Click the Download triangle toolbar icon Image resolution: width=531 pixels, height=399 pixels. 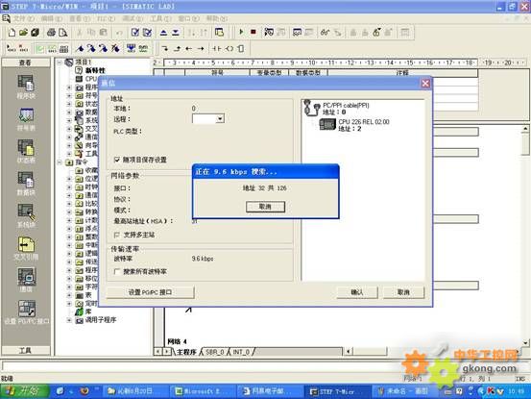point(176,33)
